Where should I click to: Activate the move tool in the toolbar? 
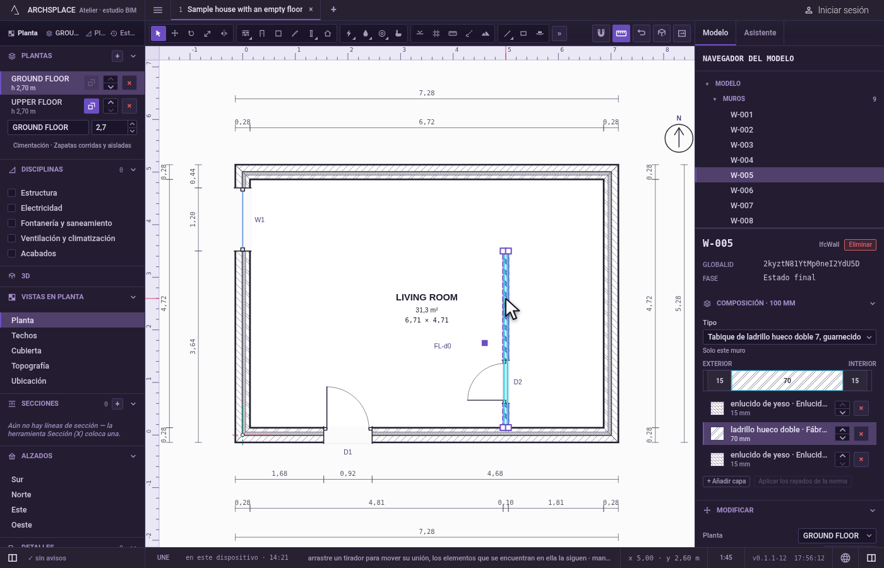click(x=175, y=33)
